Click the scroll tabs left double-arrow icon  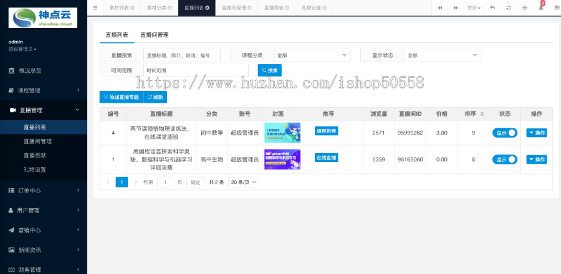(x=439, y=8)
